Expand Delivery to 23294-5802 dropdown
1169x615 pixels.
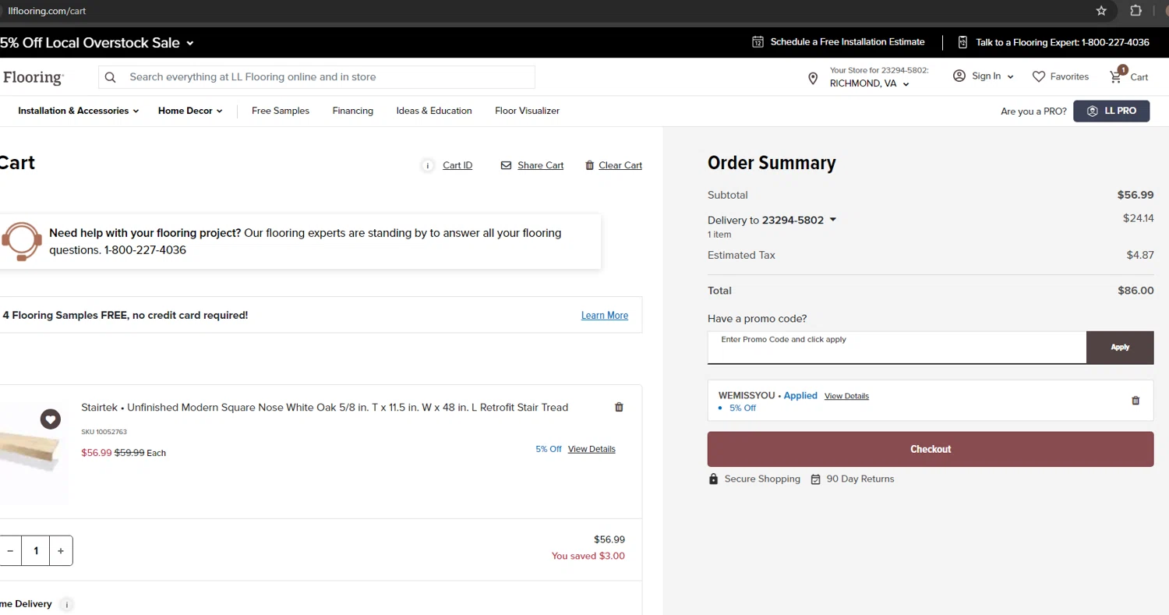[833, 220]
